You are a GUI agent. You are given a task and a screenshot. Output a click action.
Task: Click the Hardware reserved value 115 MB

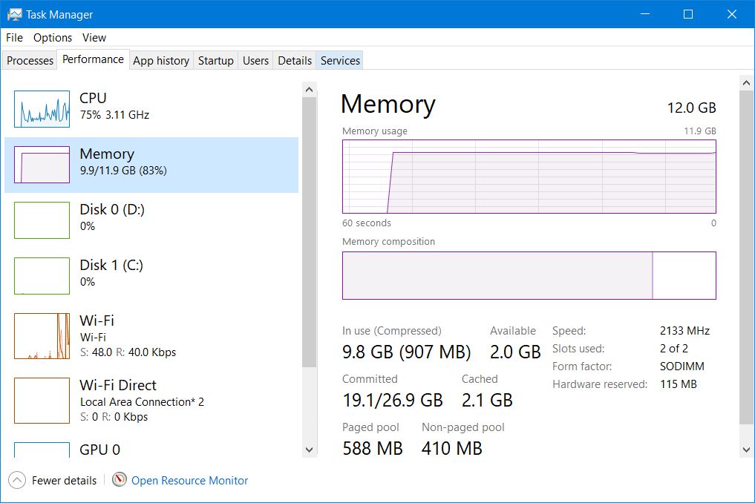pyautogui.click(x=679, y=384)
